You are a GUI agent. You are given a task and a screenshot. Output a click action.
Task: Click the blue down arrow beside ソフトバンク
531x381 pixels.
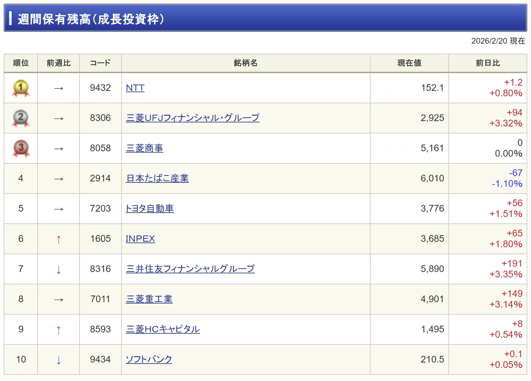coord(59,360)
